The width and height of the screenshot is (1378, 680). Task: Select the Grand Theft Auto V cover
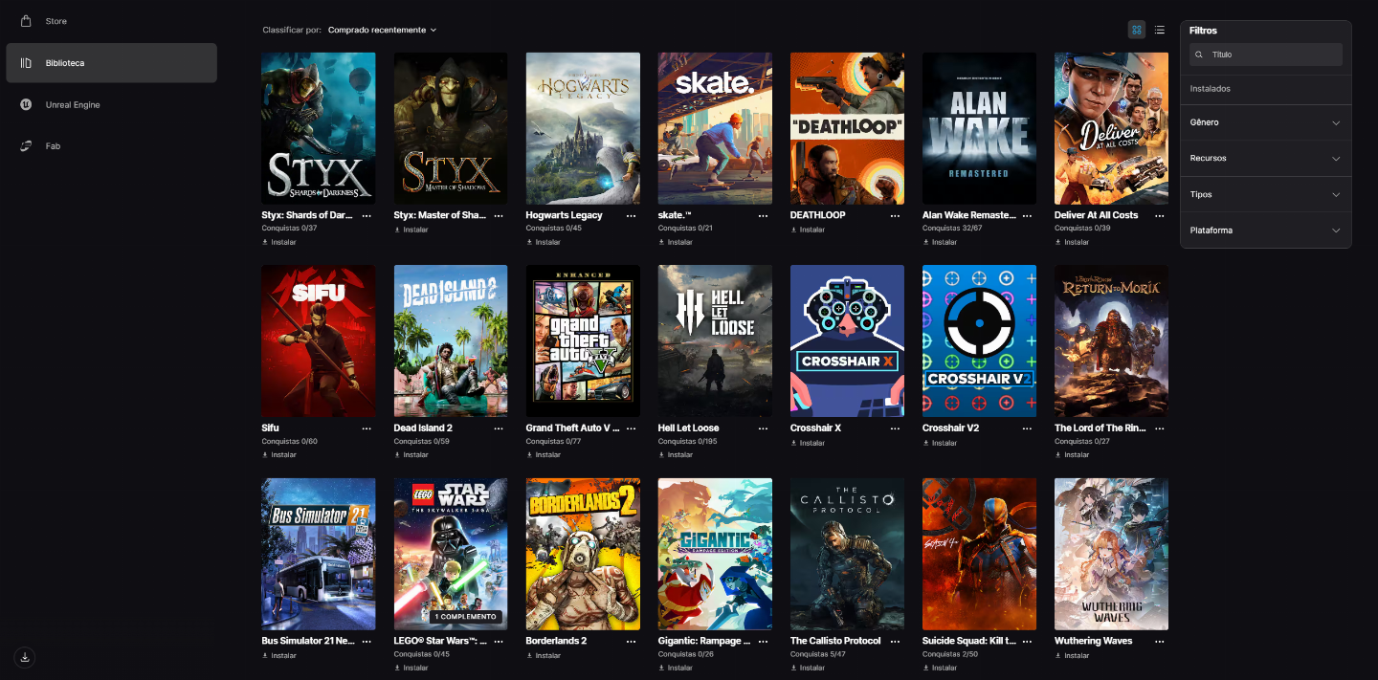tap(583, 341)
